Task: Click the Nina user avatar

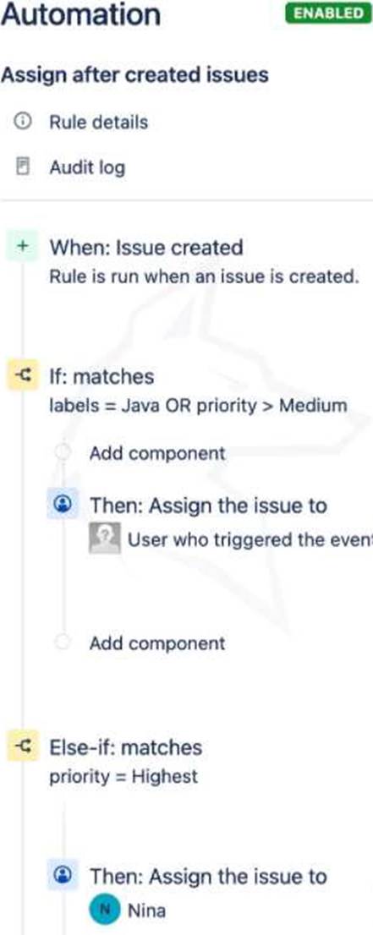Action: (104, 910)
